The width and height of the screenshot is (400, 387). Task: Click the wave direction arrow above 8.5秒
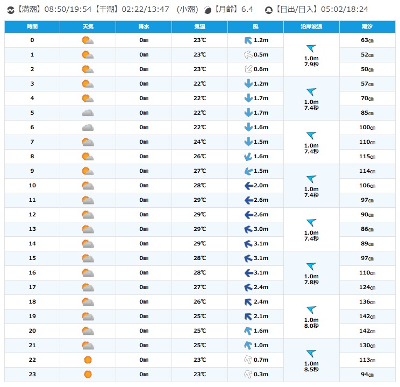pyautogui.click(x=311, y=354)
